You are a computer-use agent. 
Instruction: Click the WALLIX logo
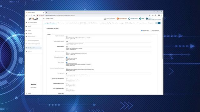[33, 19]
